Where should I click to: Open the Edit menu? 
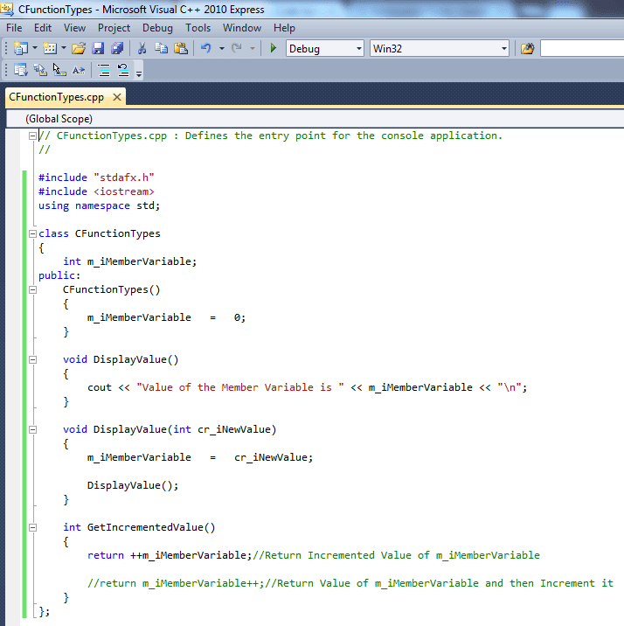pos(43,28)
